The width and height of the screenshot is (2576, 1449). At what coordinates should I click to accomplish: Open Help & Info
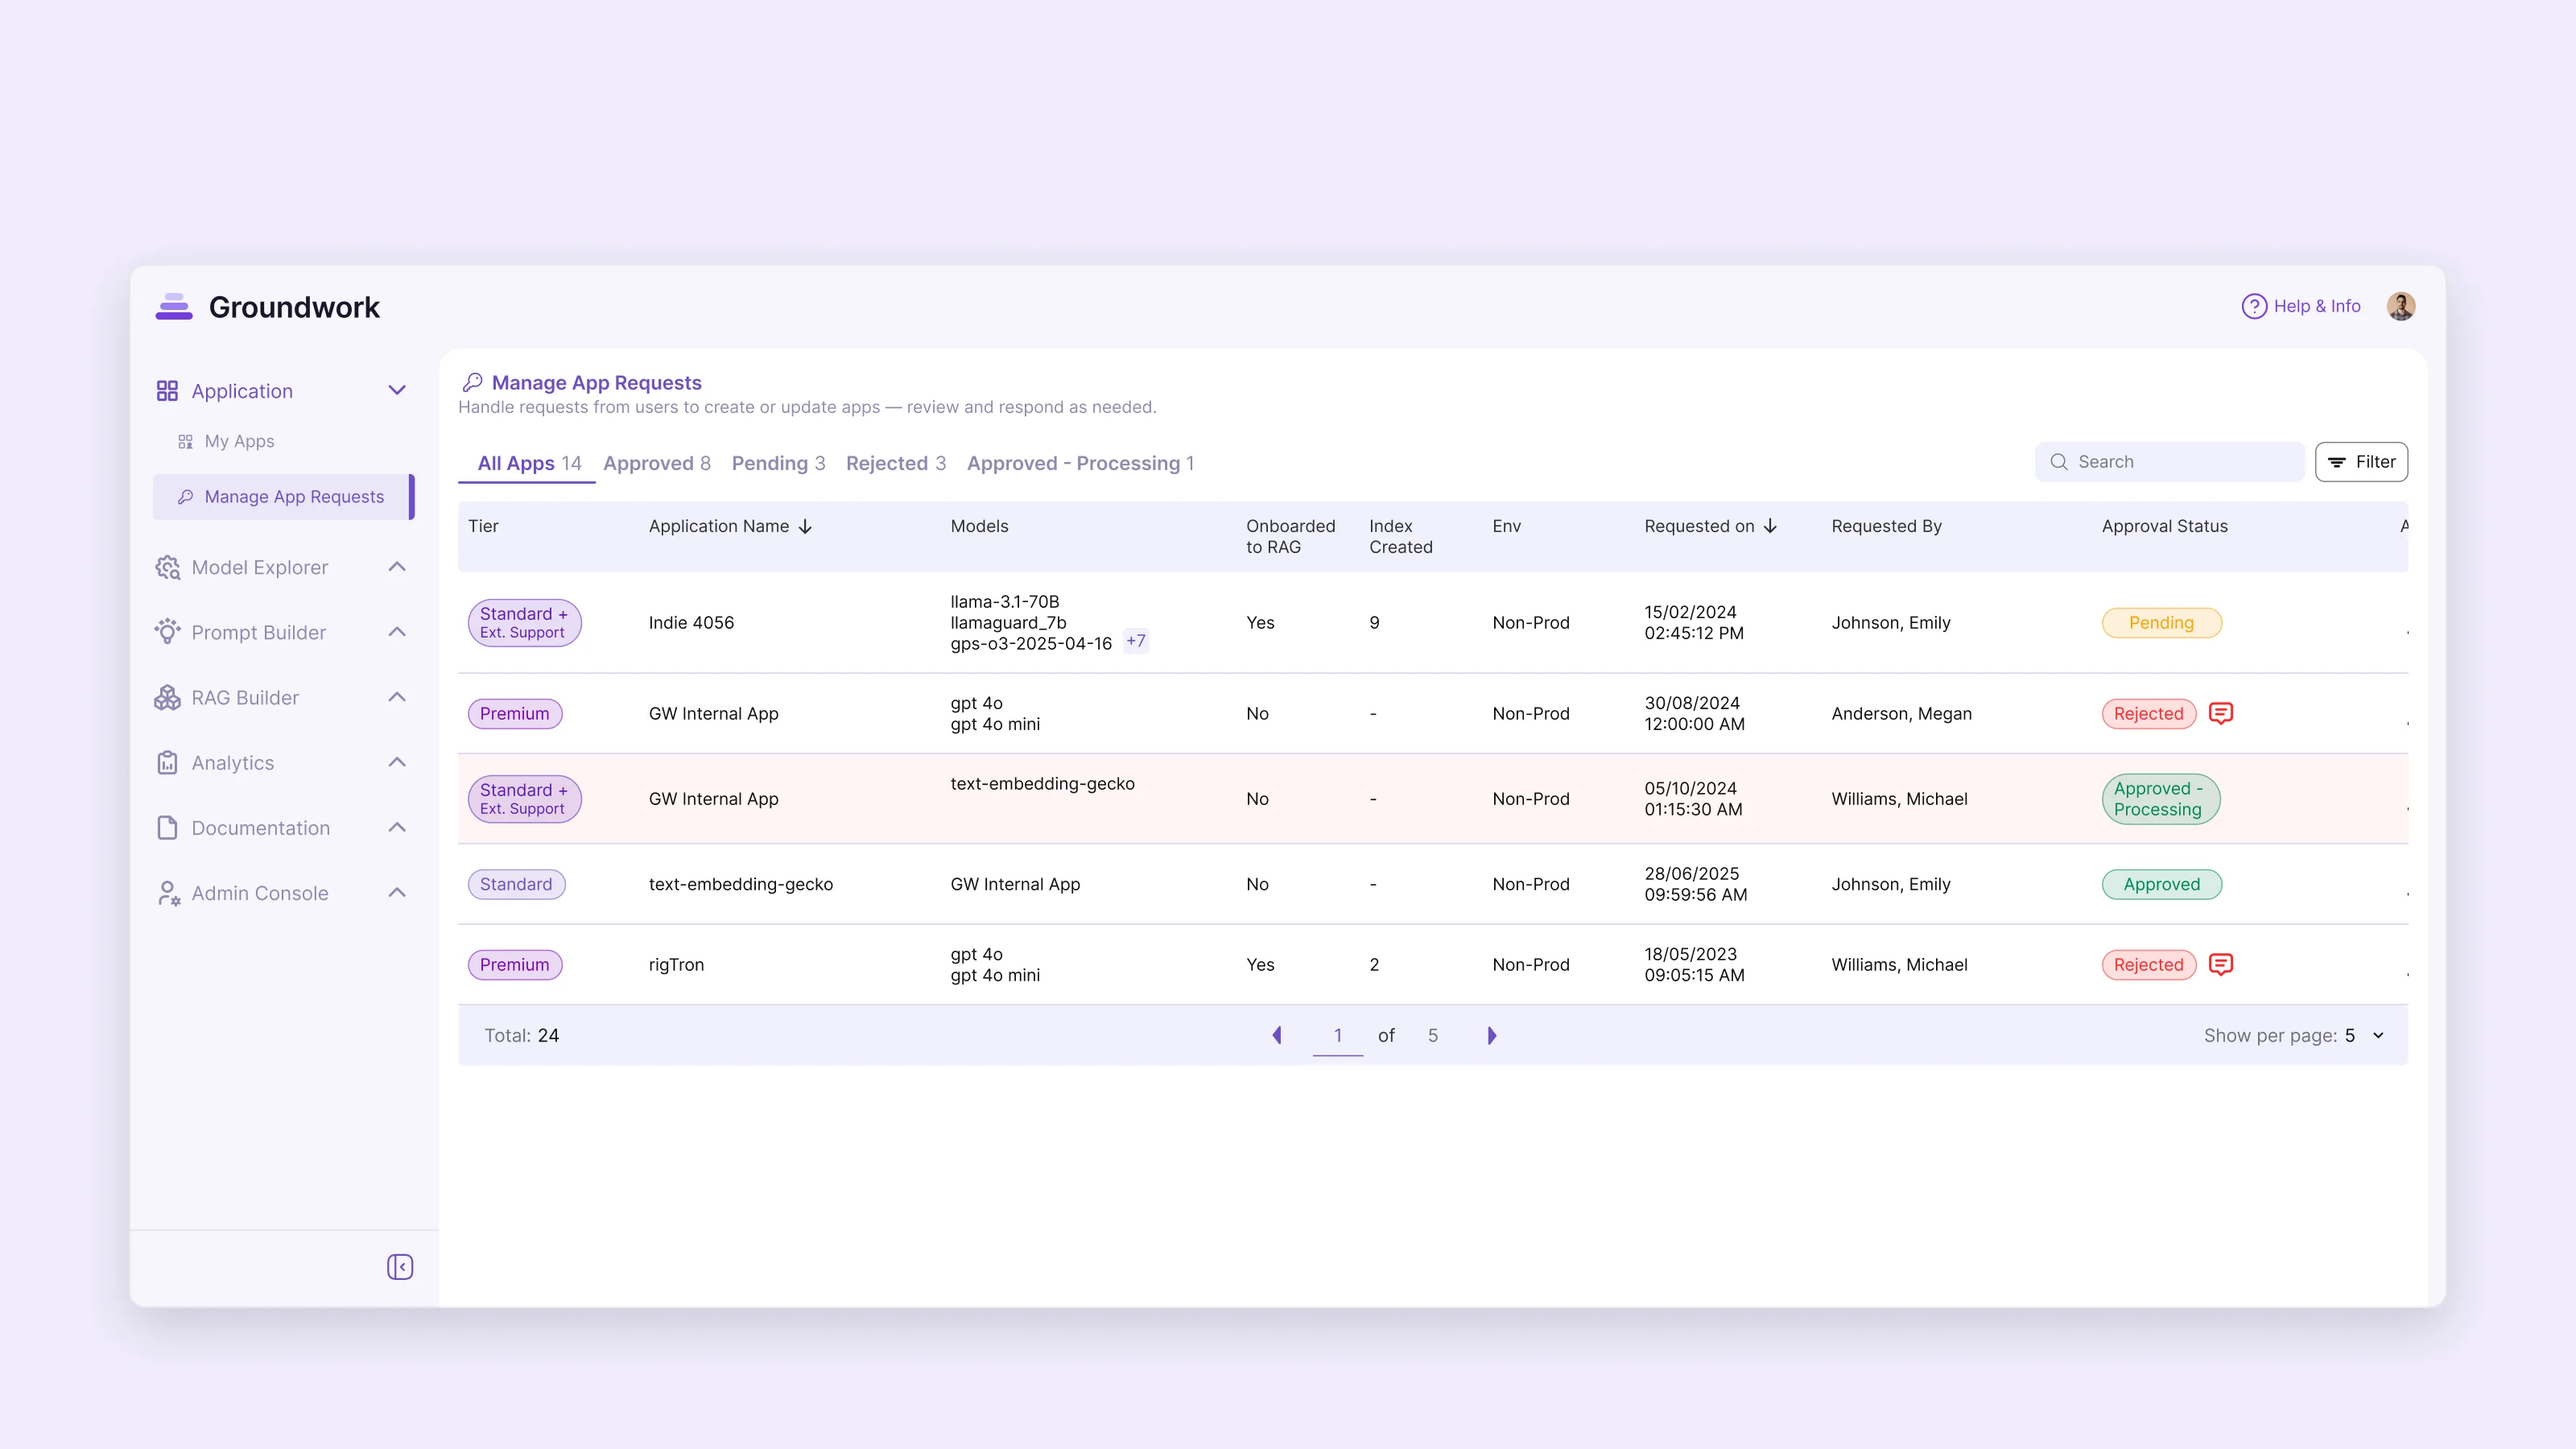[2301, 306]
